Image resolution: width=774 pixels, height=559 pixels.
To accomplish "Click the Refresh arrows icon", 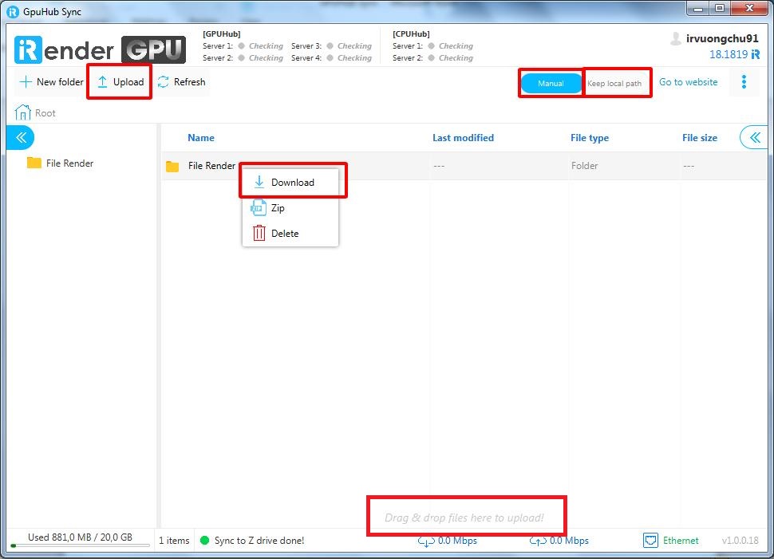I will click(x=164, y=82).
